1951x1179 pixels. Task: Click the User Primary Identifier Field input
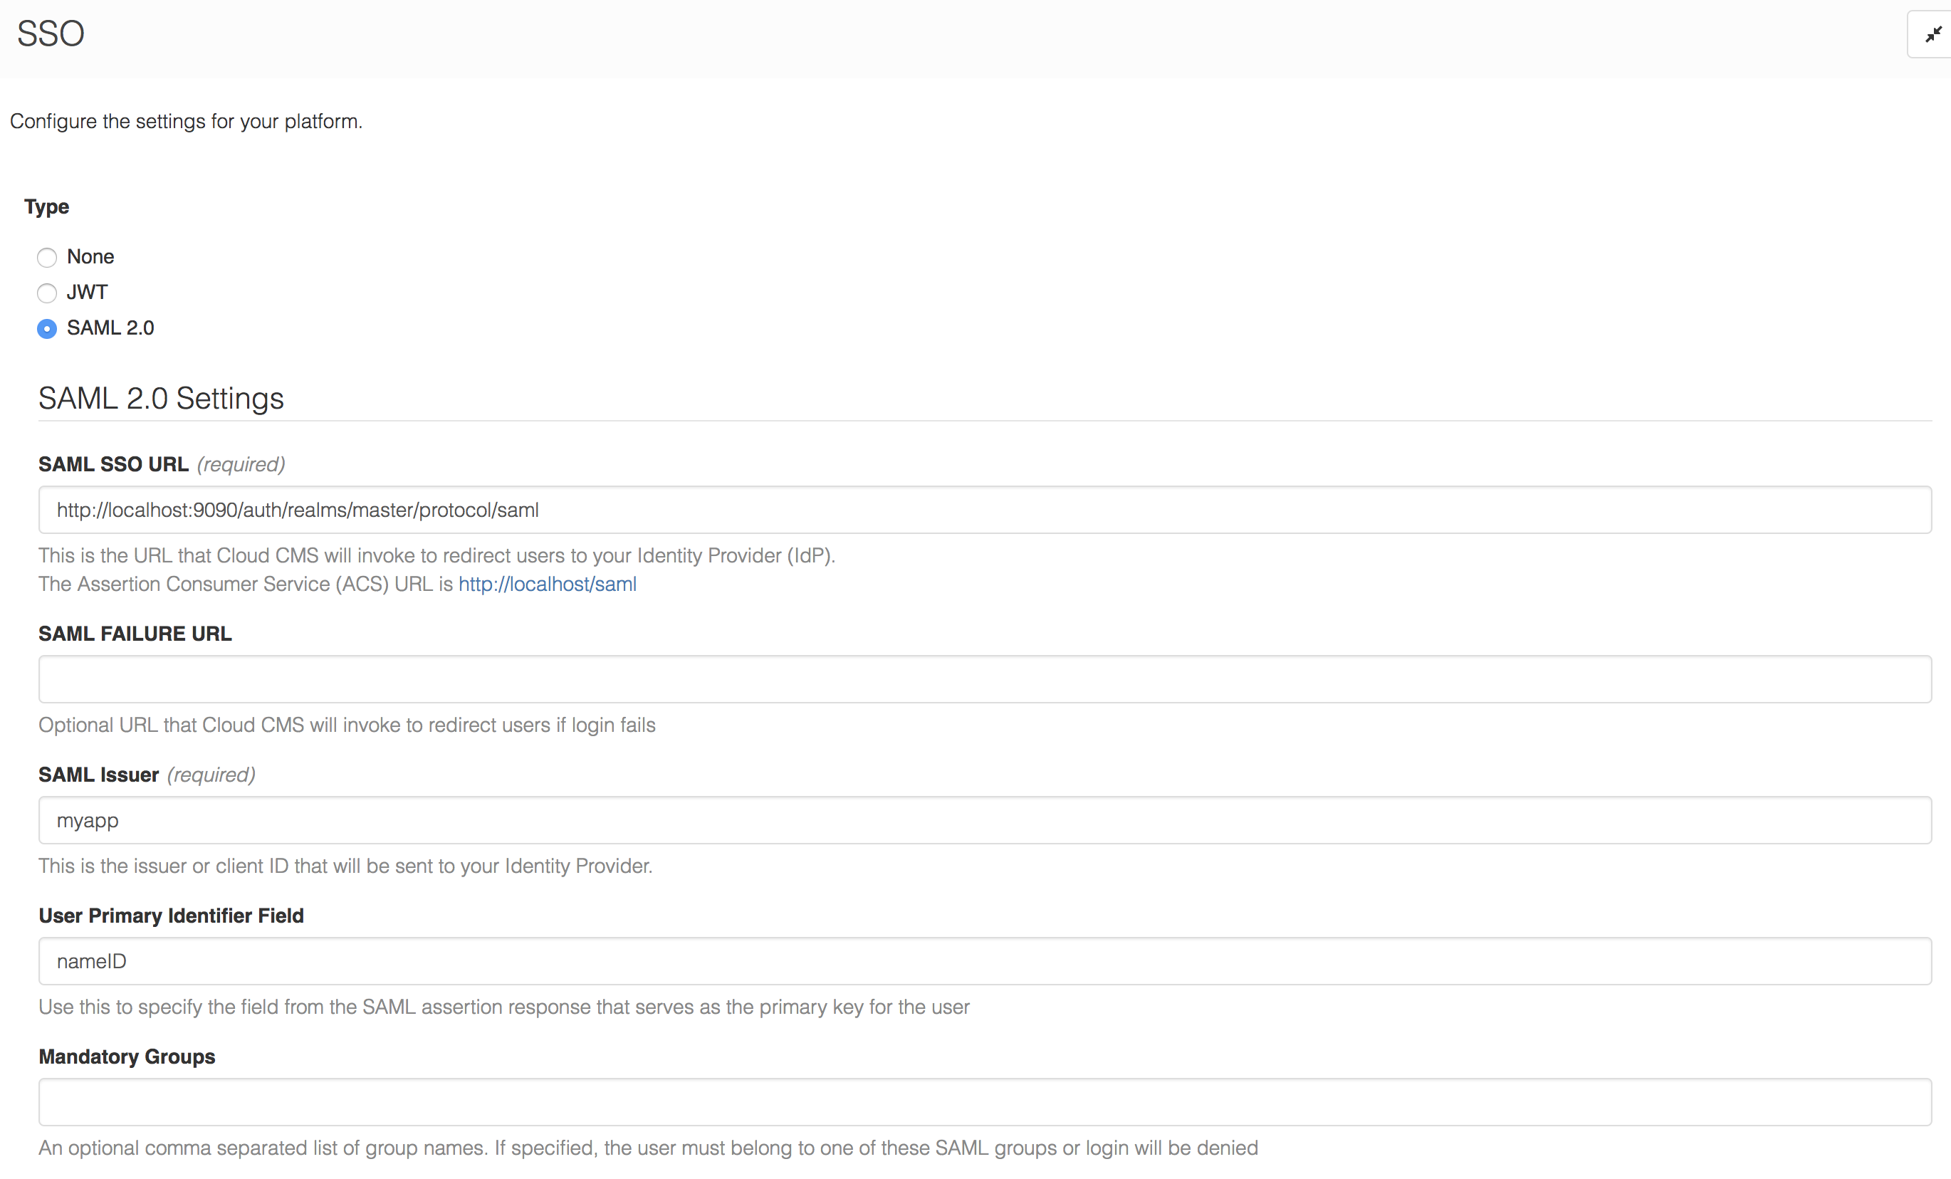coord(985,961)
